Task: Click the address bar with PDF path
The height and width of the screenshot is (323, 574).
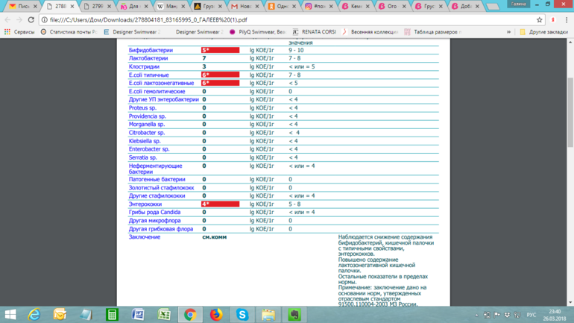Action: pos(283,20)
